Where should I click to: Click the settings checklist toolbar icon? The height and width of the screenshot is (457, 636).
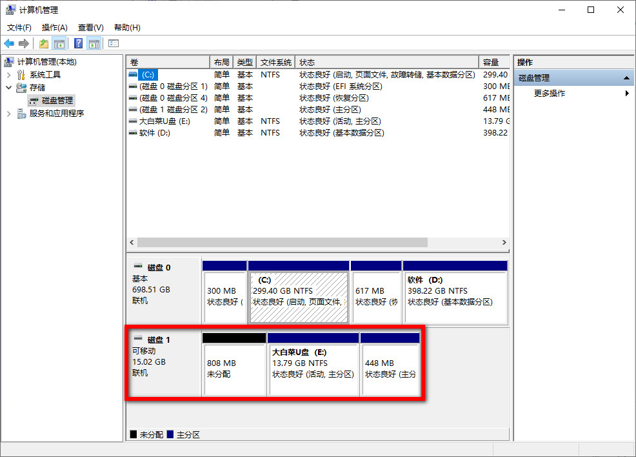[x=114, y=43]
